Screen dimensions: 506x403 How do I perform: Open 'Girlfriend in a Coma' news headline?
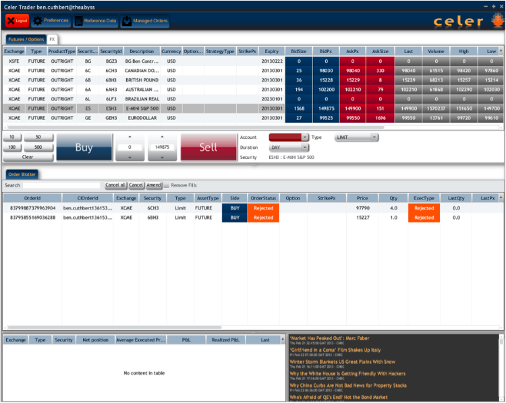(x=335, y=350)
